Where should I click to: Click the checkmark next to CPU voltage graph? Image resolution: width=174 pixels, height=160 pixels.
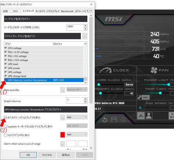(5, 48)
